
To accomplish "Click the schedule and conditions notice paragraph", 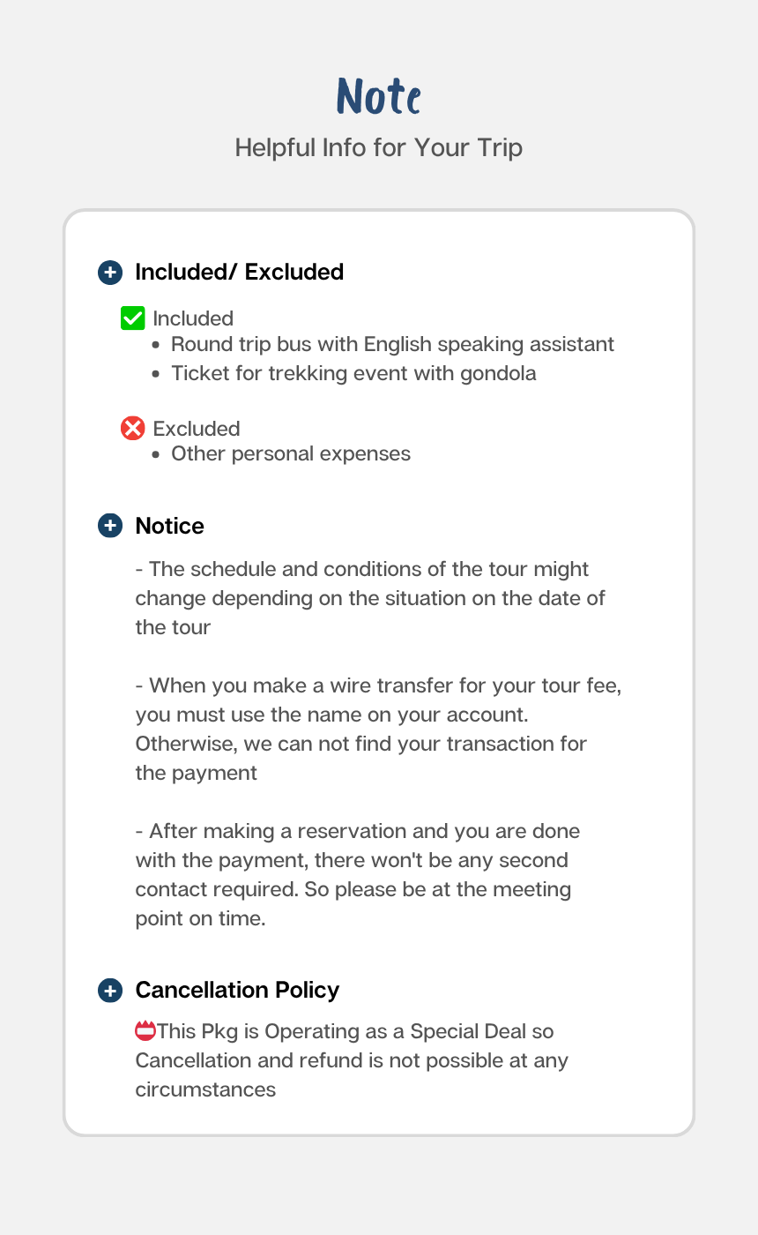I will pyautogui.click(x=370, y=598).
